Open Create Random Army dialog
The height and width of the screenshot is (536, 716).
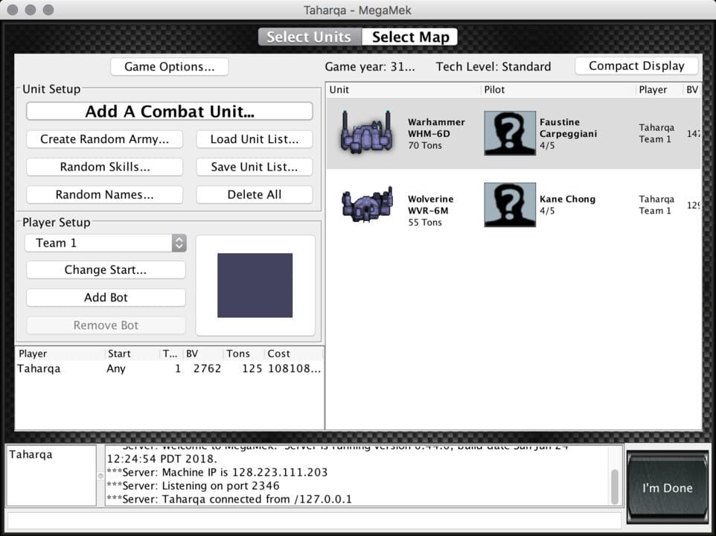click(x=104, y=138)
